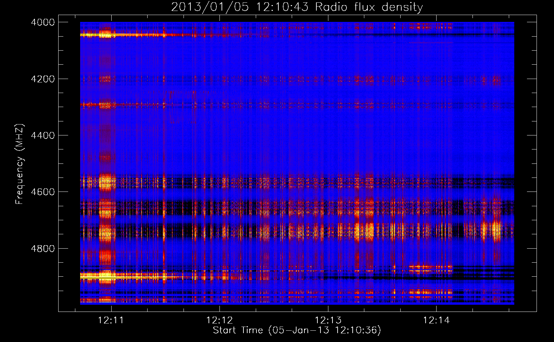
Task: Click the 12:13 time tick label
Action: pos(328,320)
